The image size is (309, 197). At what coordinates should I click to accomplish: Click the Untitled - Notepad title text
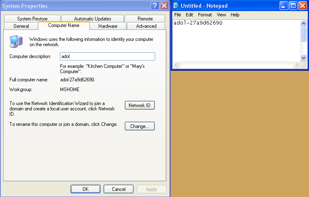point(204,6)
